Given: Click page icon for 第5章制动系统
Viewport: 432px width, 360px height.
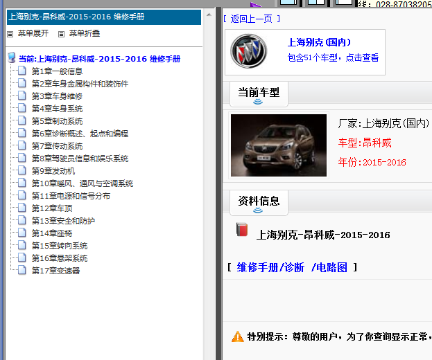Looking at the screenshot, I should coord(22,120).
